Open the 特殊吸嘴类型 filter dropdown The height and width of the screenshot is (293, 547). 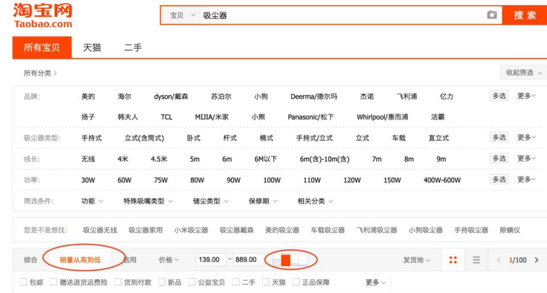coord(148,201)
